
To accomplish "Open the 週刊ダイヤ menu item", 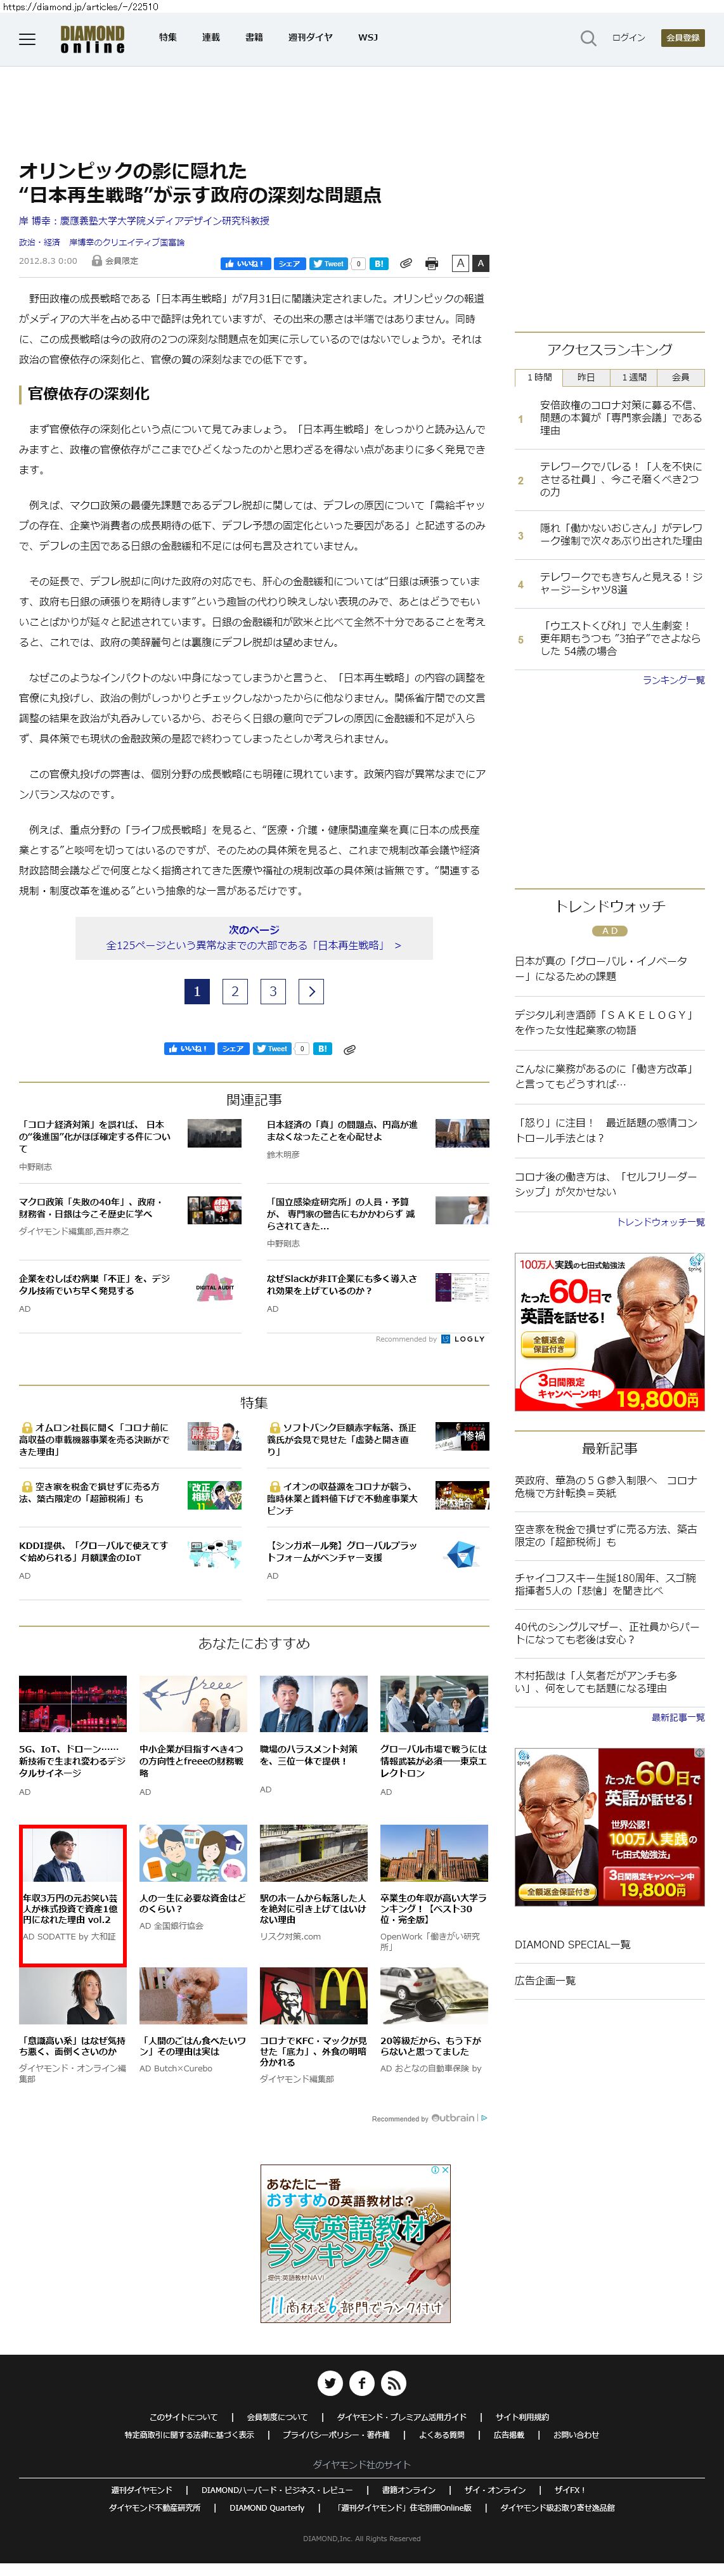I will point(310,38).
